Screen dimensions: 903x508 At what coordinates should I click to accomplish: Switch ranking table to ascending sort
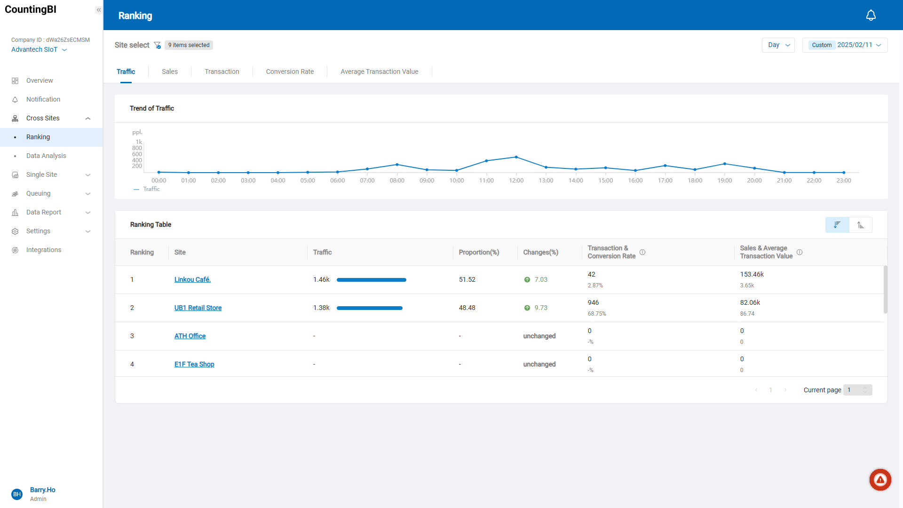pyautogui.click(x=861, y=225)
